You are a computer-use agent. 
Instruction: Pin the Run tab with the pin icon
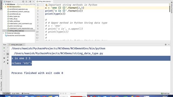point(4,62)
